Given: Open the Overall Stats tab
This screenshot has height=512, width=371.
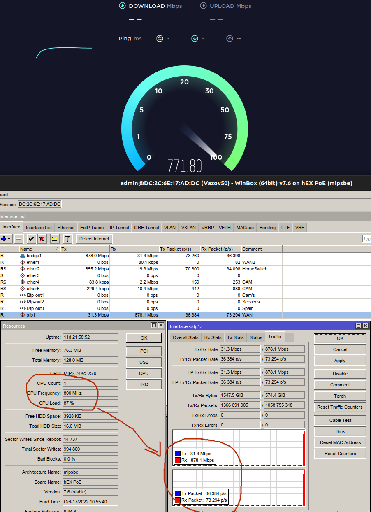Looking at the screenshot, I should [x=185, y=337].
